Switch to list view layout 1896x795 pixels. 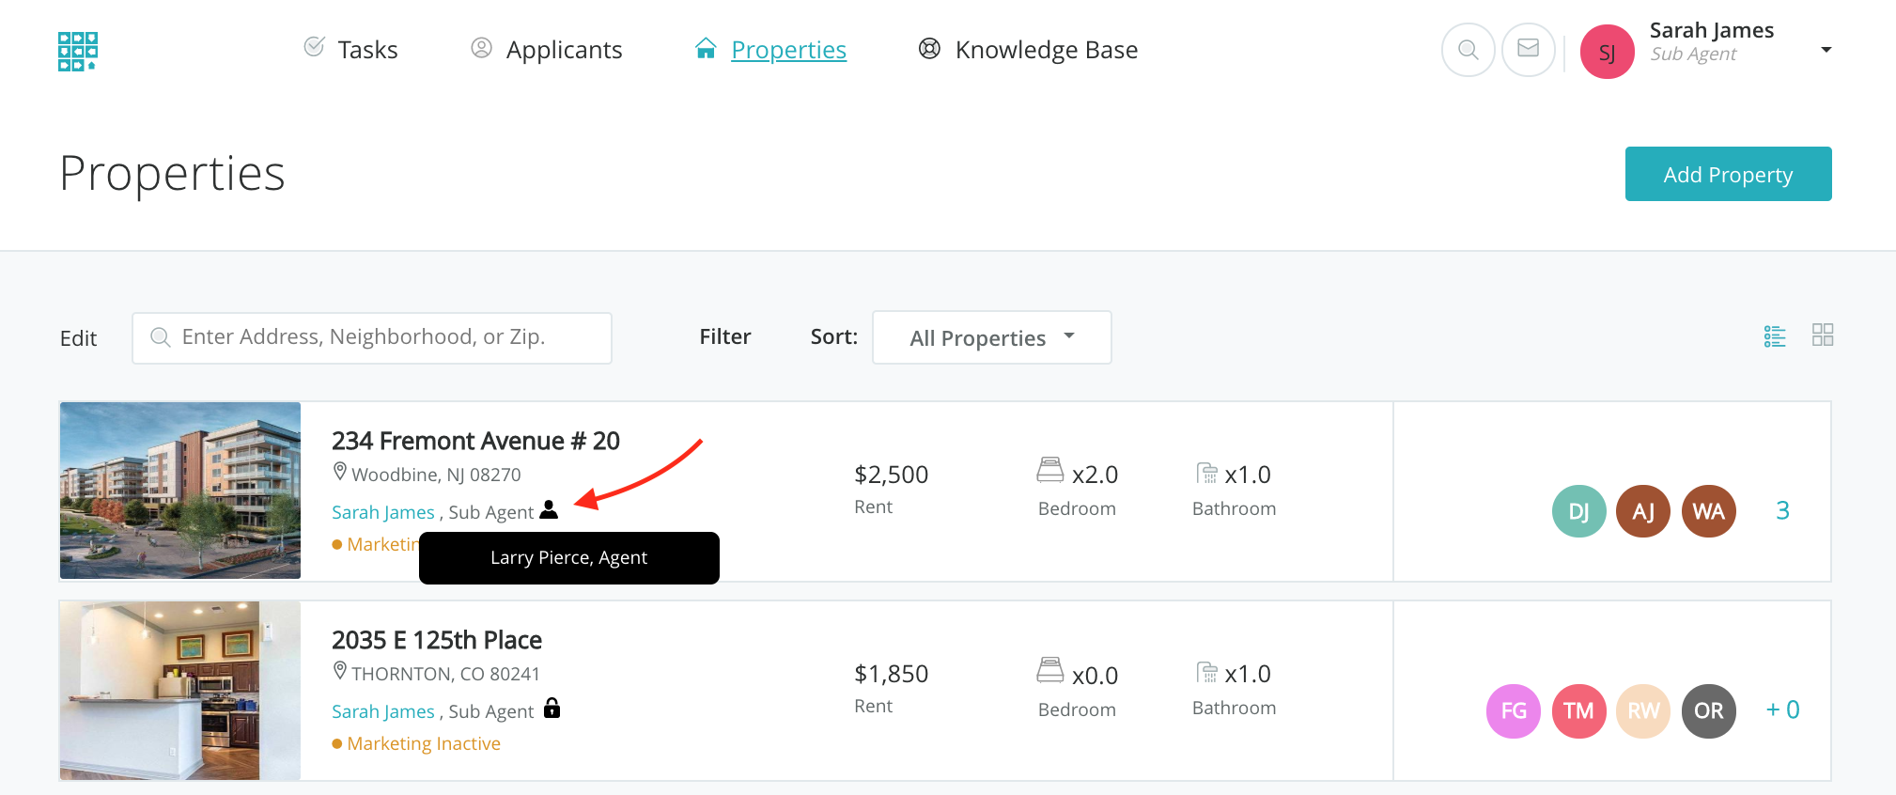tap(1774, 336)
